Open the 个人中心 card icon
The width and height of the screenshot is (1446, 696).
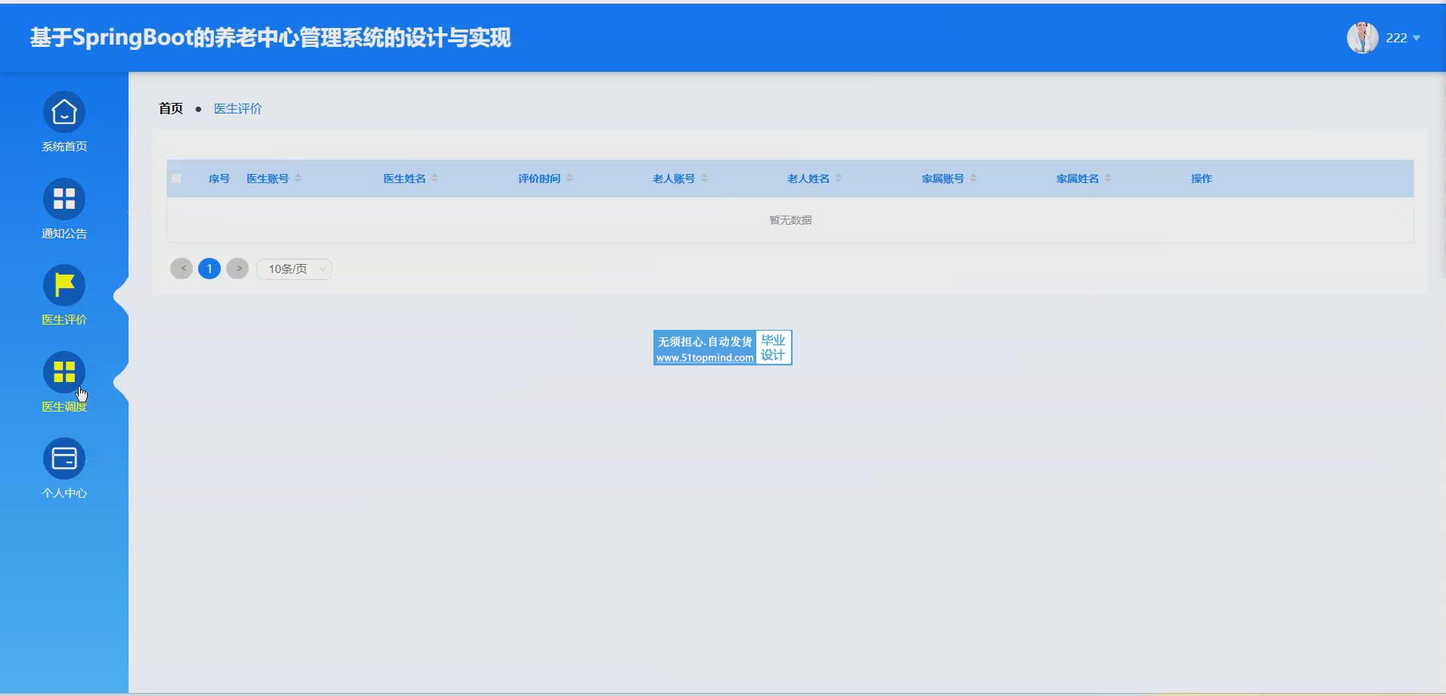click(x=64, y=458)
